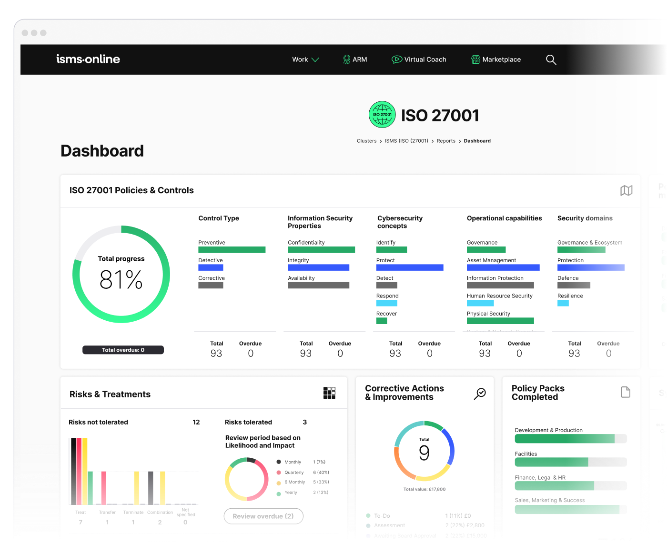Image resolution: width=667 pixels, height=552 pixels.
Task: Click the Corrective Actions donut chart total
Action: tap(424, 451)
